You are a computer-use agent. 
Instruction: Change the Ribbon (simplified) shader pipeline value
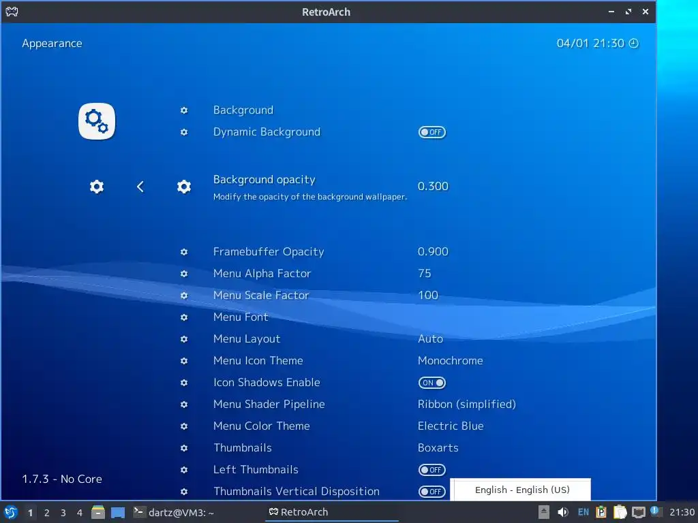click(466, 405)
